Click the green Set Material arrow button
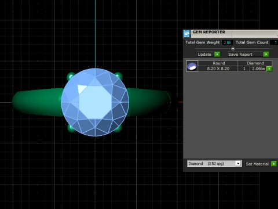278x209 pixels. pyautogui.click(x=274, y=164)
